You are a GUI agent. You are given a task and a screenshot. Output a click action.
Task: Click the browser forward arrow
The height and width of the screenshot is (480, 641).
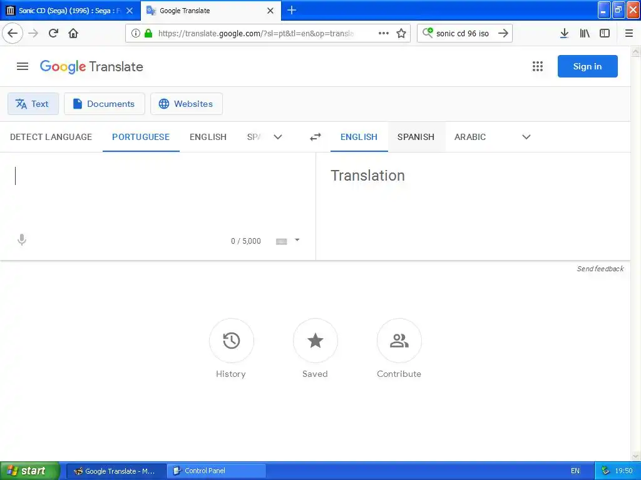[x=33, y=33]
